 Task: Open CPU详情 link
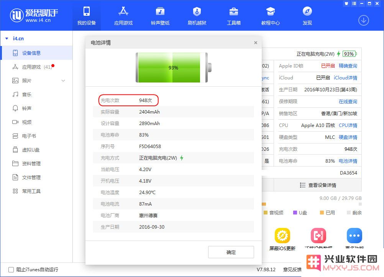(x=348, y=125)
